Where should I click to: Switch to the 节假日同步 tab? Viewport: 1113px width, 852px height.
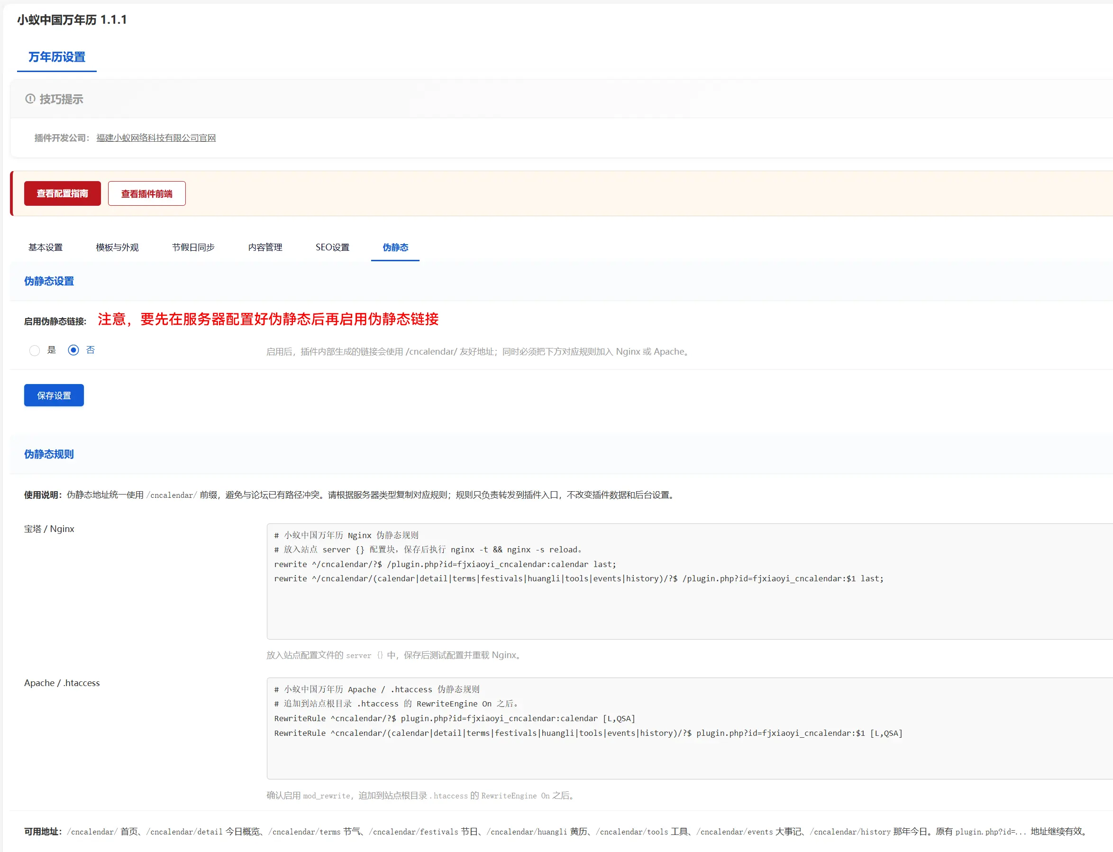193,247
